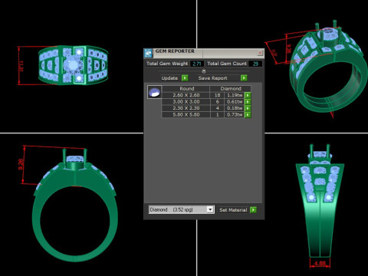Click the gem count cell showing 6
Viewport: 368px width, 276px height.
click(217, 102)
